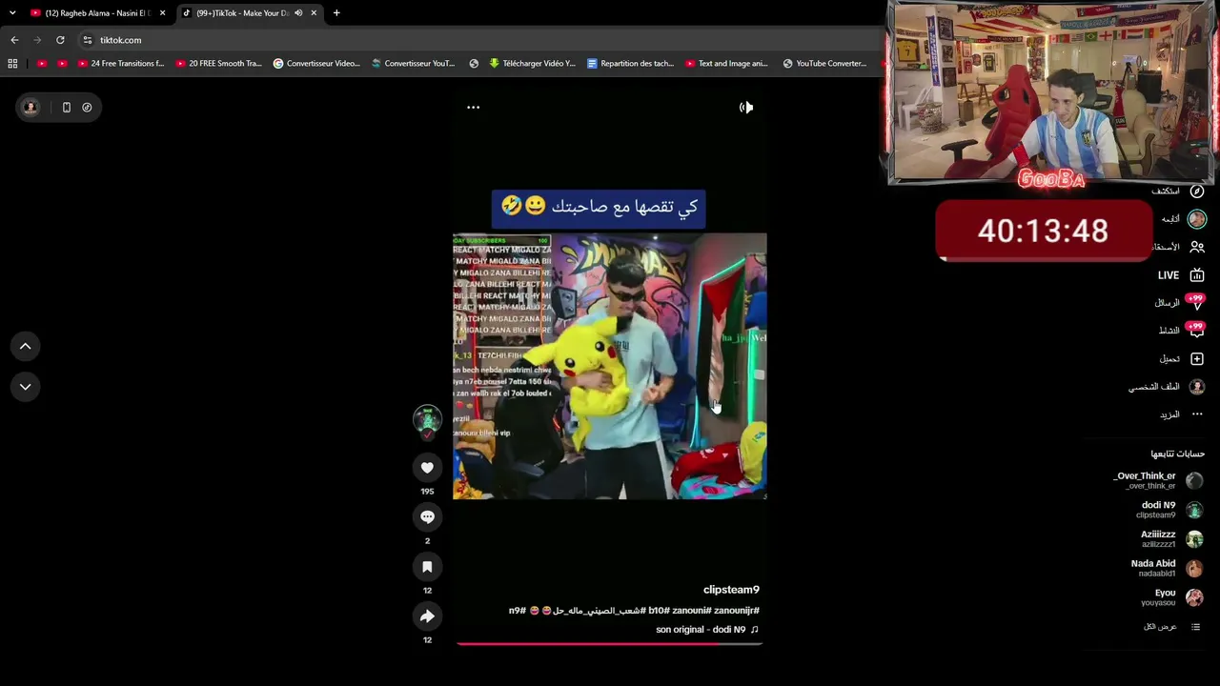Like the video with the heart icon

(427, 467)
